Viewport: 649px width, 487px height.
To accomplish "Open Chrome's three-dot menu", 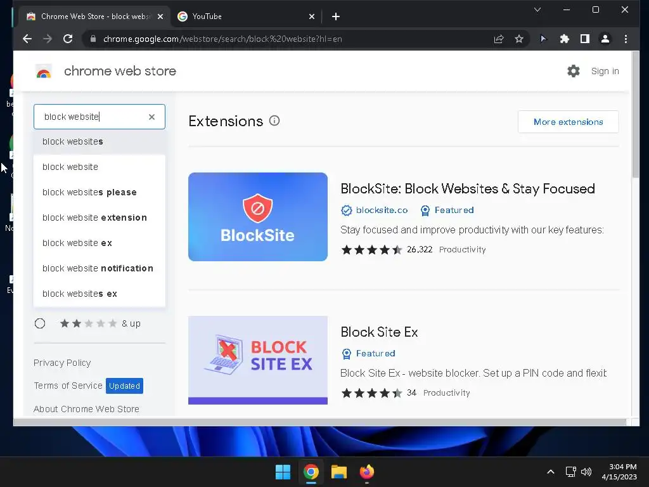I will (626, 39).
